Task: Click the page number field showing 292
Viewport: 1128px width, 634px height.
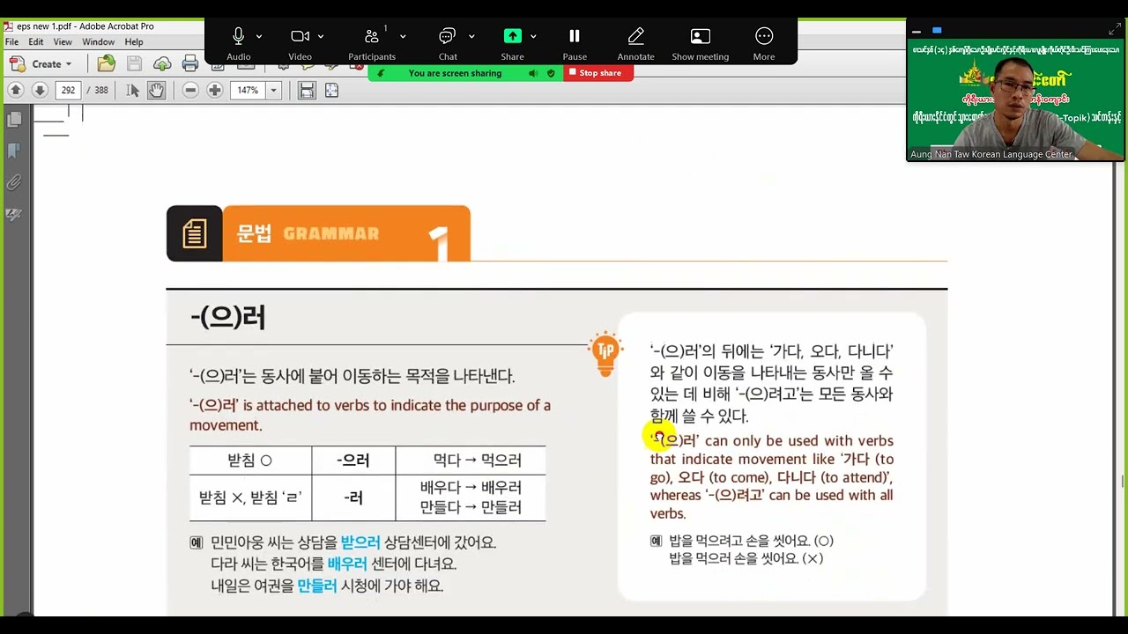Action: click(x=68, y=90)
